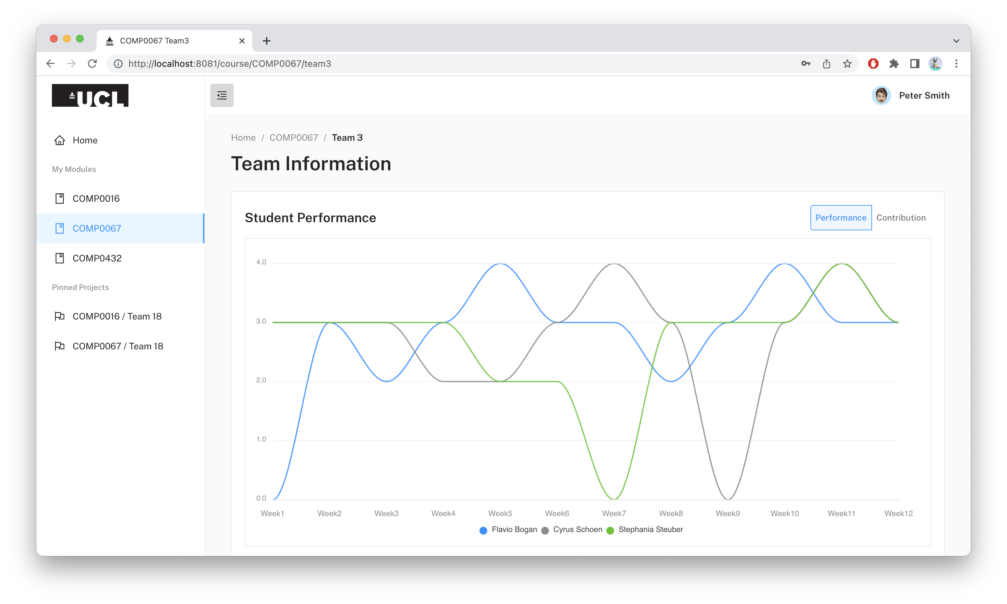This screenshot has height=604, width=1007.
Task: Expand the tab search chevron dropdown
Action: point(956,41)
